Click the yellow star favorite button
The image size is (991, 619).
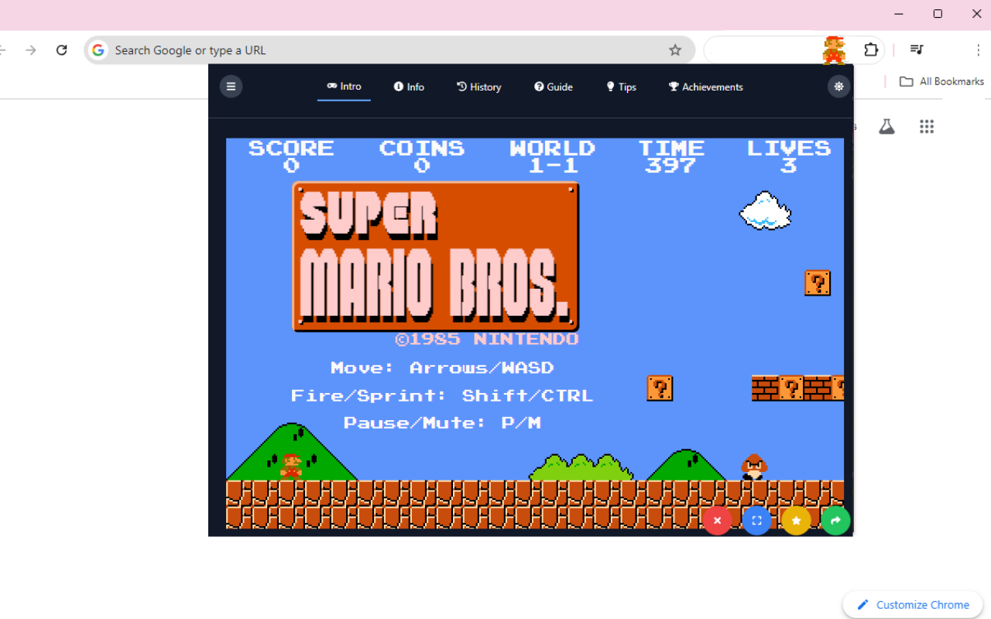[x=796, y=521]
